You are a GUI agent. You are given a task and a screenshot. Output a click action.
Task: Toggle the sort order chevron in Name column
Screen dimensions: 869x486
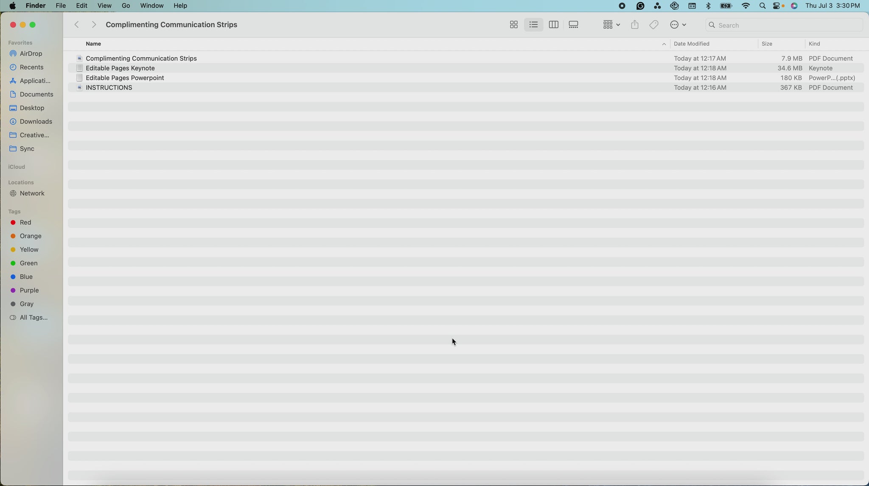pyautogui.click(x=664, y=44)
